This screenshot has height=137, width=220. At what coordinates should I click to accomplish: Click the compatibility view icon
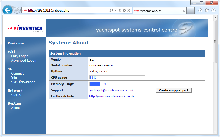click(120, 10)
